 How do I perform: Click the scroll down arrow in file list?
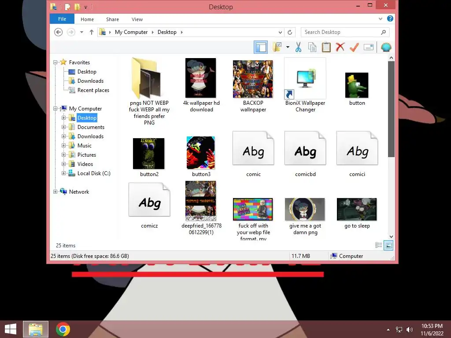coord(391,236)
